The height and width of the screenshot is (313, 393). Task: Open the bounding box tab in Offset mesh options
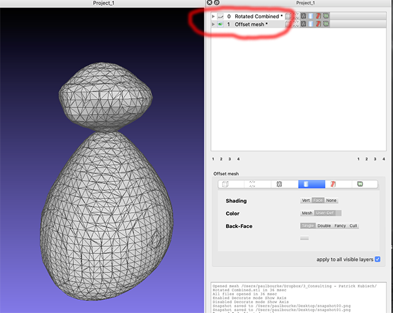(231, 184)
